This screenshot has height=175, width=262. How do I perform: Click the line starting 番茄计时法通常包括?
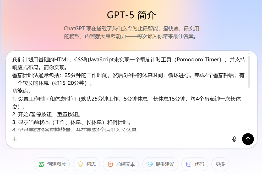coord(128,75)
